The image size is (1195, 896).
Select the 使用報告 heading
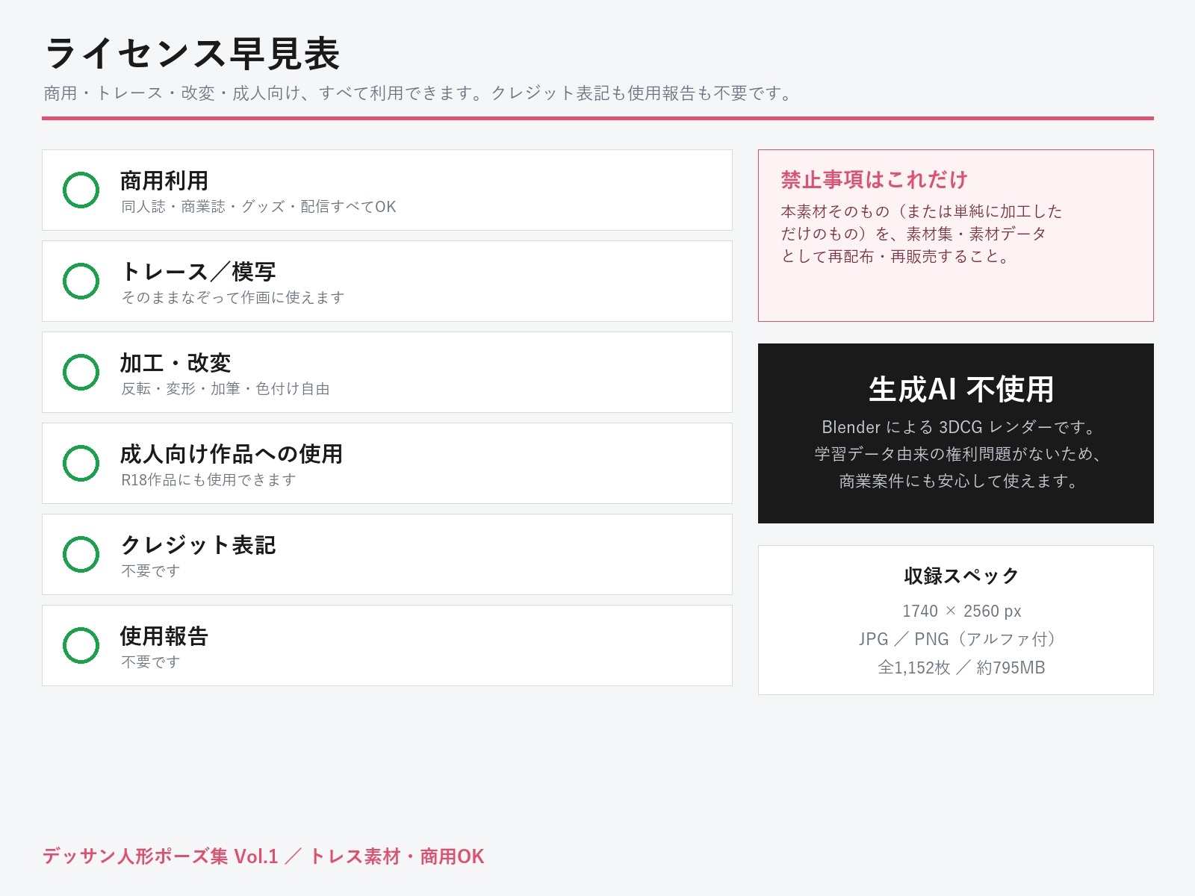[164, 636]
